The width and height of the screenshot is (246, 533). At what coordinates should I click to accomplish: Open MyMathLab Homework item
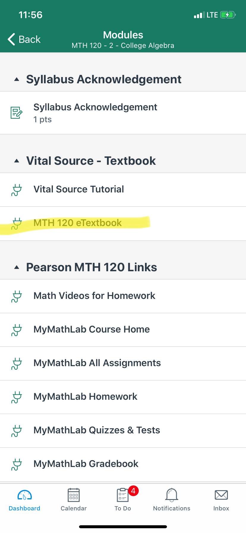[123, 397]
